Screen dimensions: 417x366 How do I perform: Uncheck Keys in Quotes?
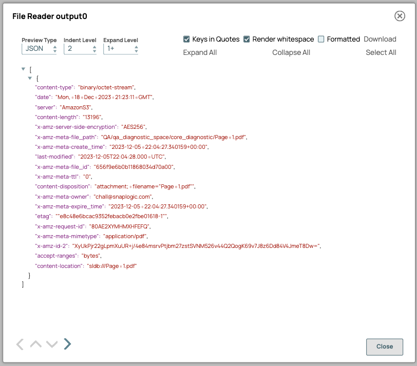(x=186, y=39)
